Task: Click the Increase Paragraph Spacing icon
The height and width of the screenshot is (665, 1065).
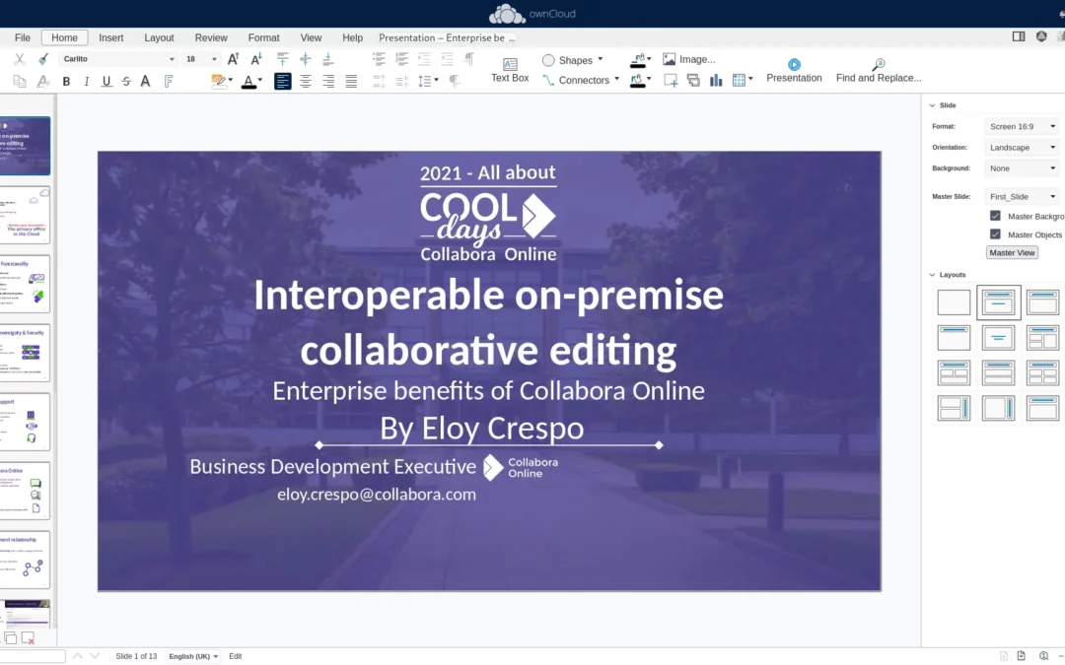Action: pos(379,82)
